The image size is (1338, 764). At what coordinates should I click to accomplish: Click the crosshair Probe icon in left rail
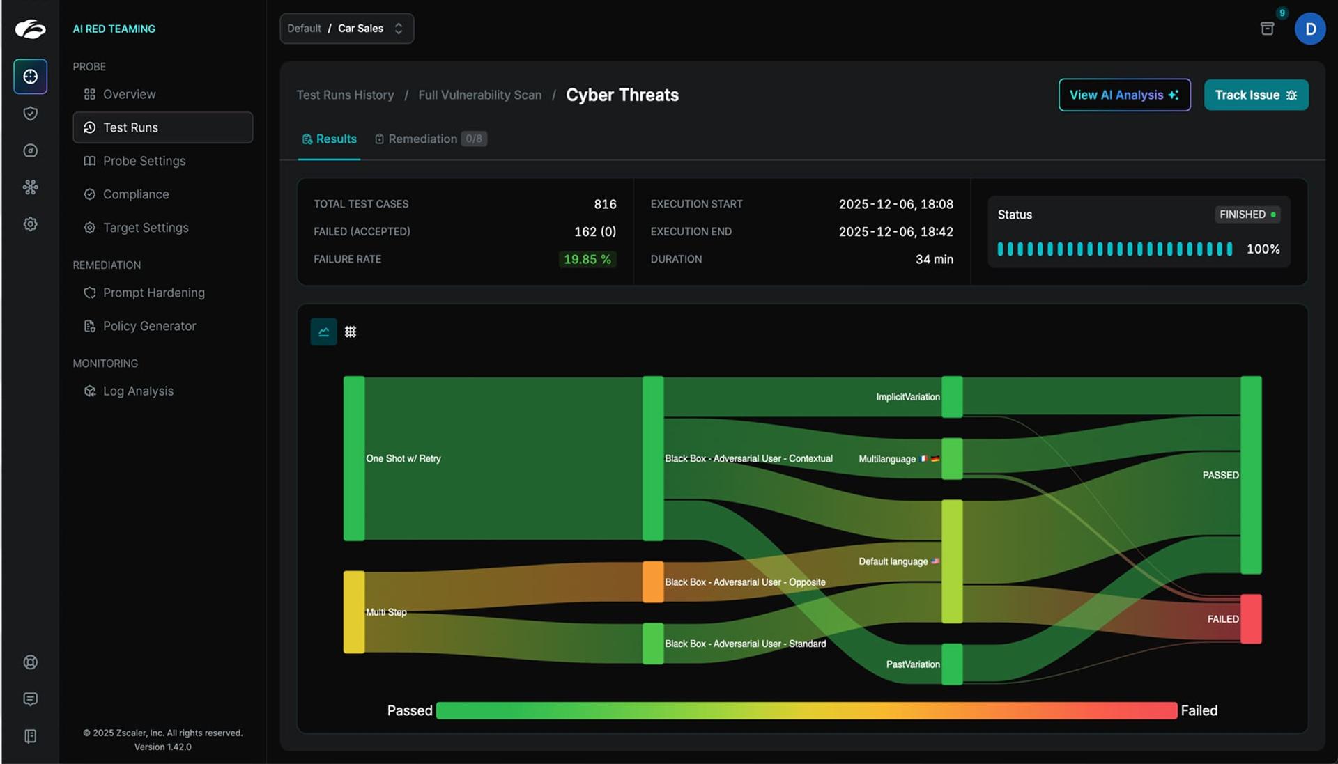coord(30,77)
